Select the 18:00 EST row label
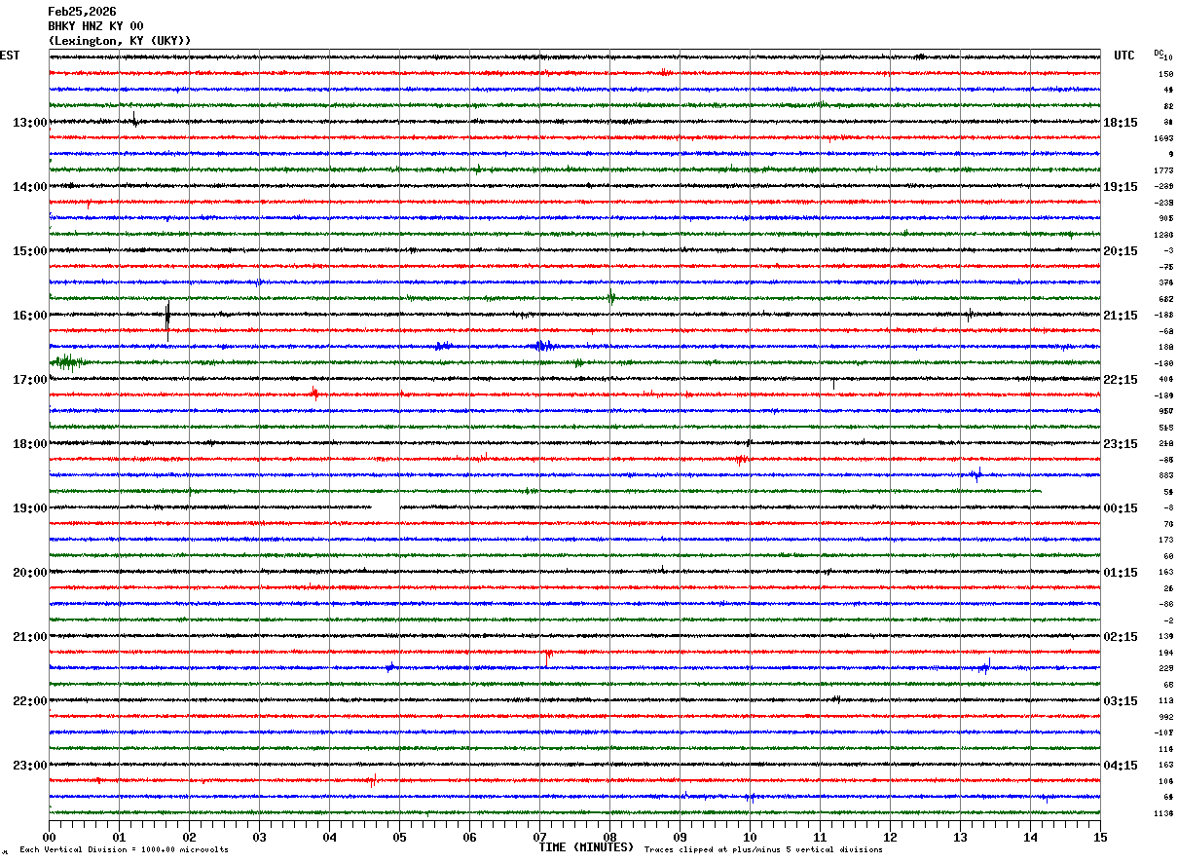The image size is (1178, 863). pyautogui.click(x=30, y=444)
